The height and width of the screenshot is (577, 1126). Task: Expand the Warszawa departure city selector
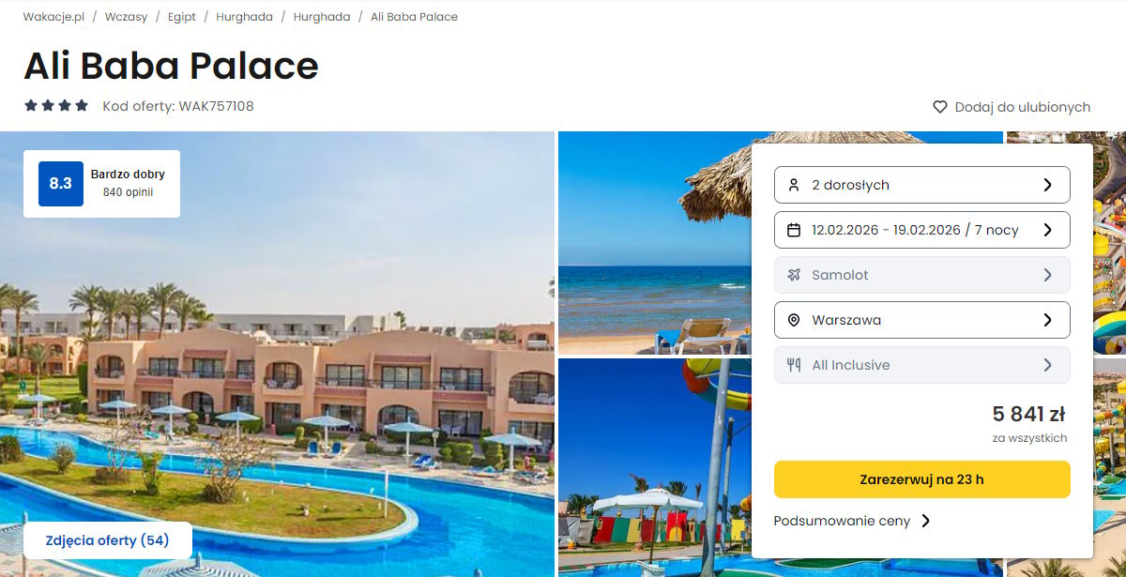921,320
